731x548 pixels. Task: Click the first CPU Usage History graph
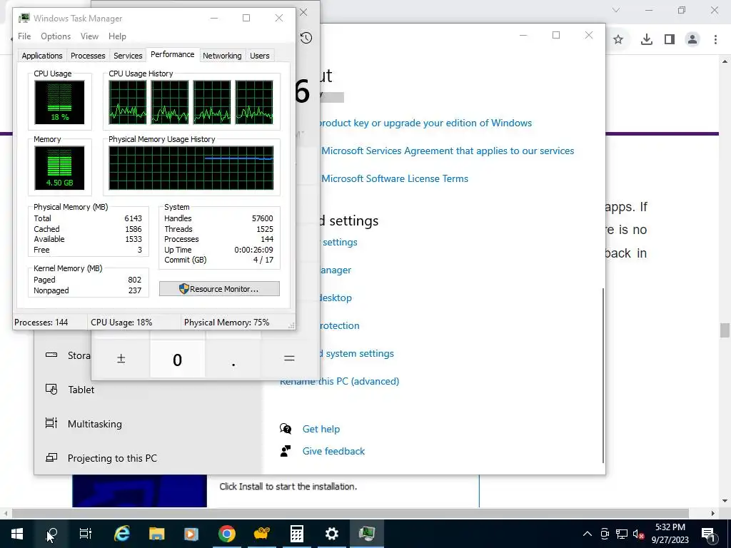pos(127,102)
